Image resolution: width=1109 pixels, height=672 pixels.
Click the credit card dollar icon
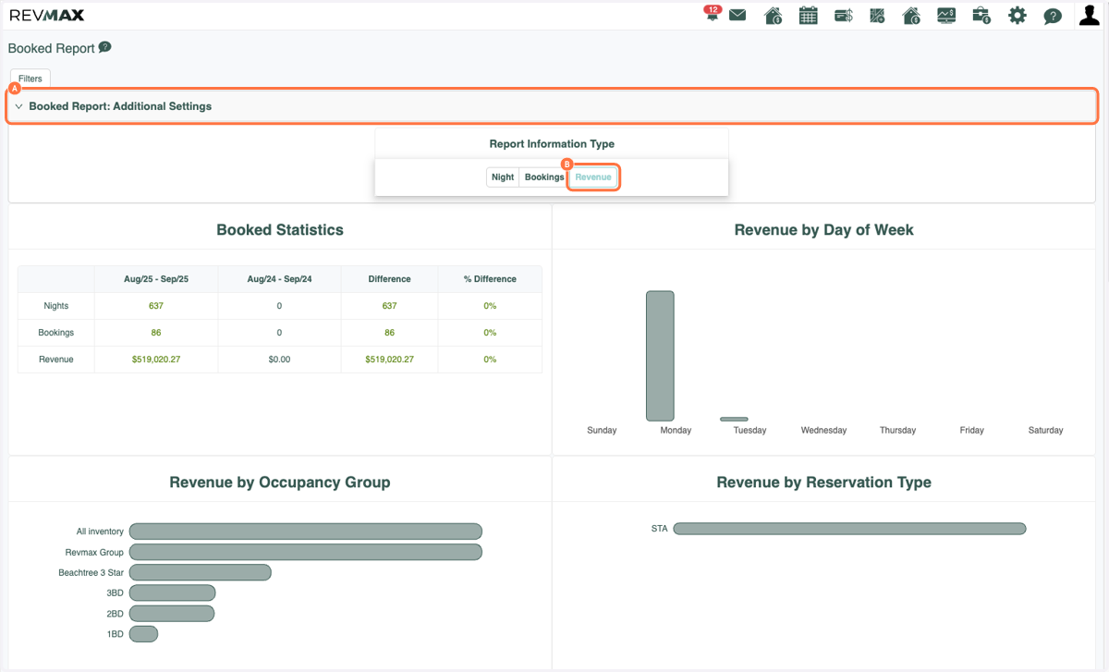tap(843, 15)
